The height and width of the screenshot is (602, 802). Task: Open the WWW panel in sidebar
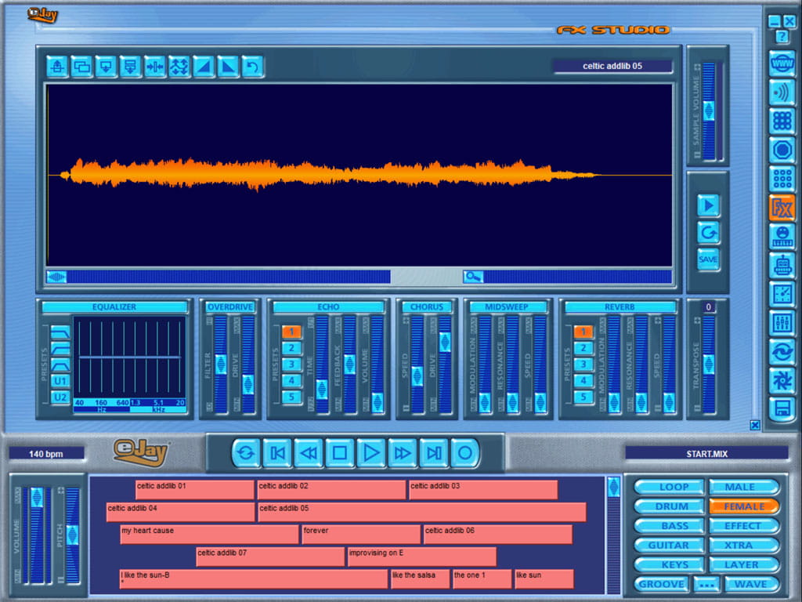tap(782, 63)
